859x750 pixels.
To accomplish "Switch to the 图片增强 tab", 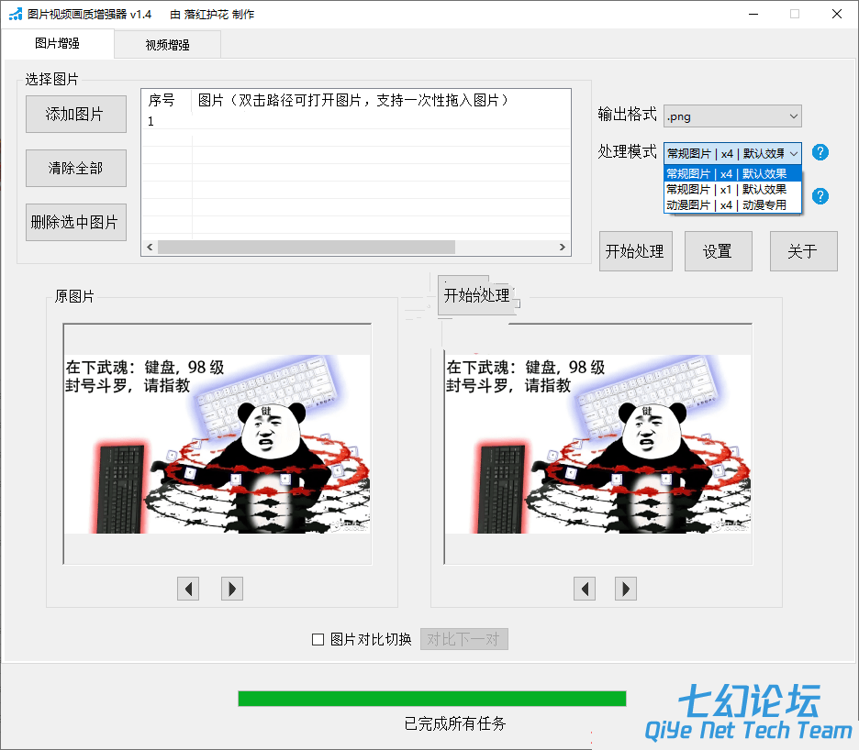I will pyautogui.click(x=58, y=43).
